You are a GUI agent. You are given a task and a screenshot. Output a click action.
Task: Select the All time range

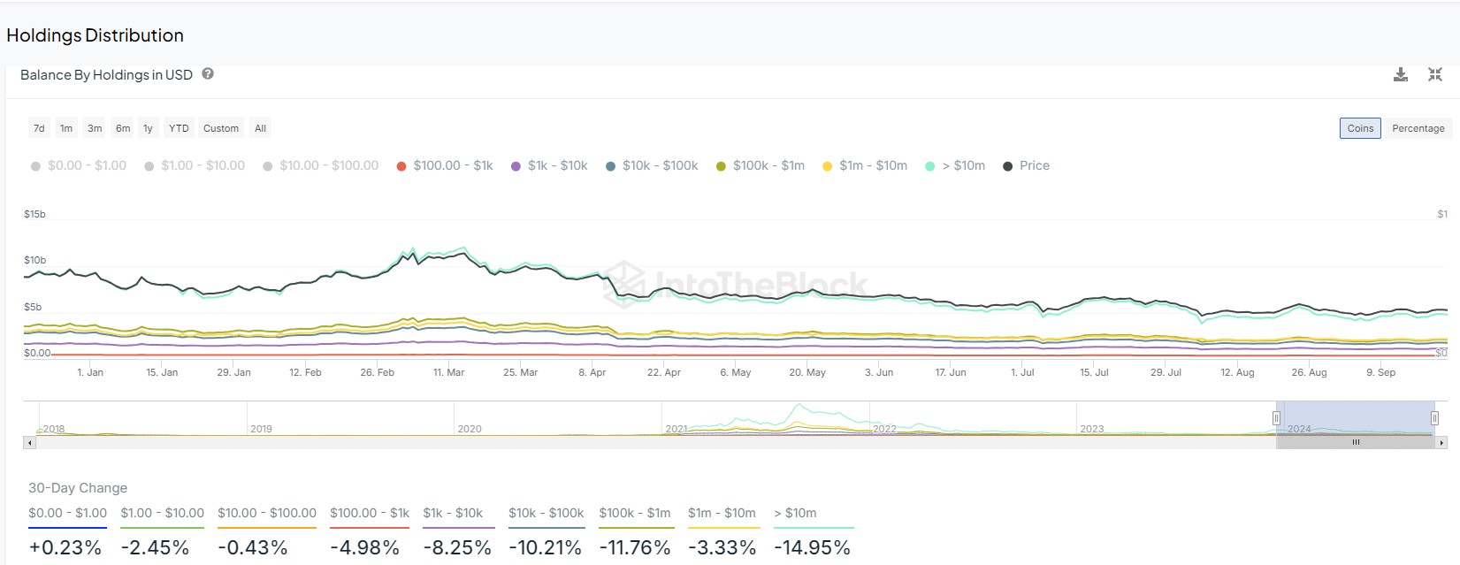tap(260, 128)
